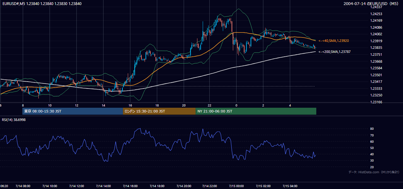The image size is (403, 189).
Task: Click the 7/15 02:00 time axis label
Action: click(263, 186)
